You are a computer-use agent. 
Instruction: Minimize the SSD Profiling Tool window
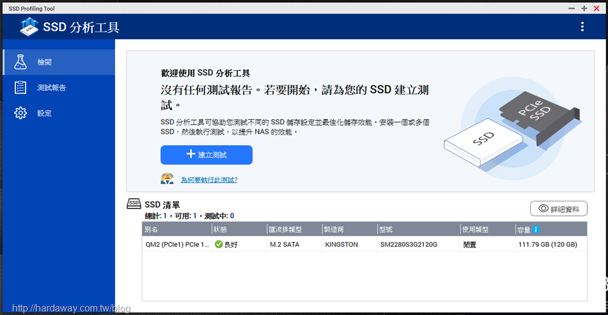click(572, 8)
